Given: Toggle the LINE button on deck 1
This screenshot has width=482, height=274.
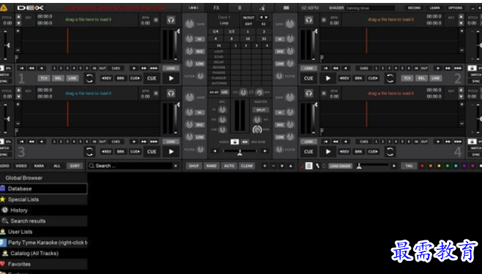Looking at the screenshot, I should click(72, 78).
